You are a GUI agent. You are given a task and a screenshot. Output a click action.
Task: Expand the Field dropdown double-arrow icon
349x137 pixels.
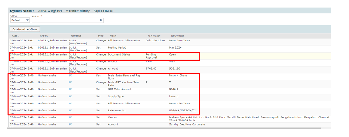pos(101,20)
